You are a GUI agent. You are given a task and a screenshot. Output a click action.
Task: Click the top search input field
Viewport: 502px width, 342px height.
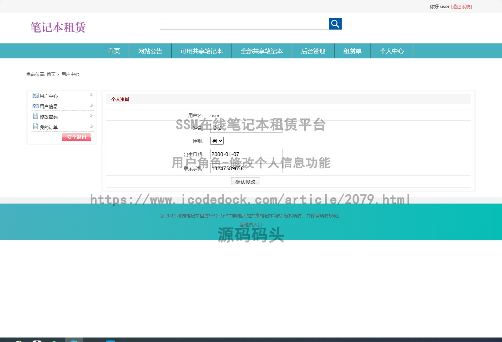(244, 24)
